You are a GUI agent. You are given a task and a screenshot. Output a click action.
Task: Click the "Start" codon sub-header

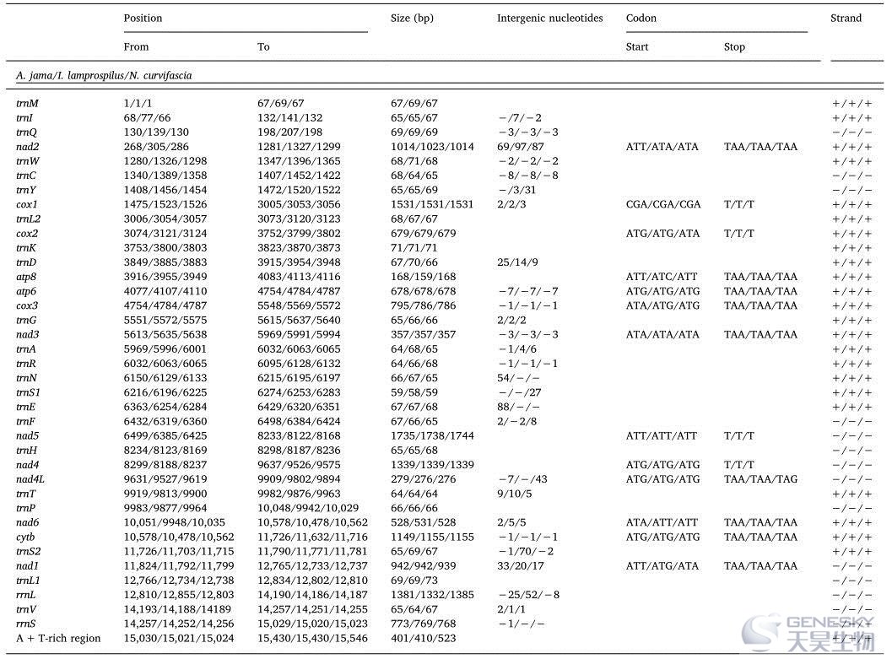[637, 47]
